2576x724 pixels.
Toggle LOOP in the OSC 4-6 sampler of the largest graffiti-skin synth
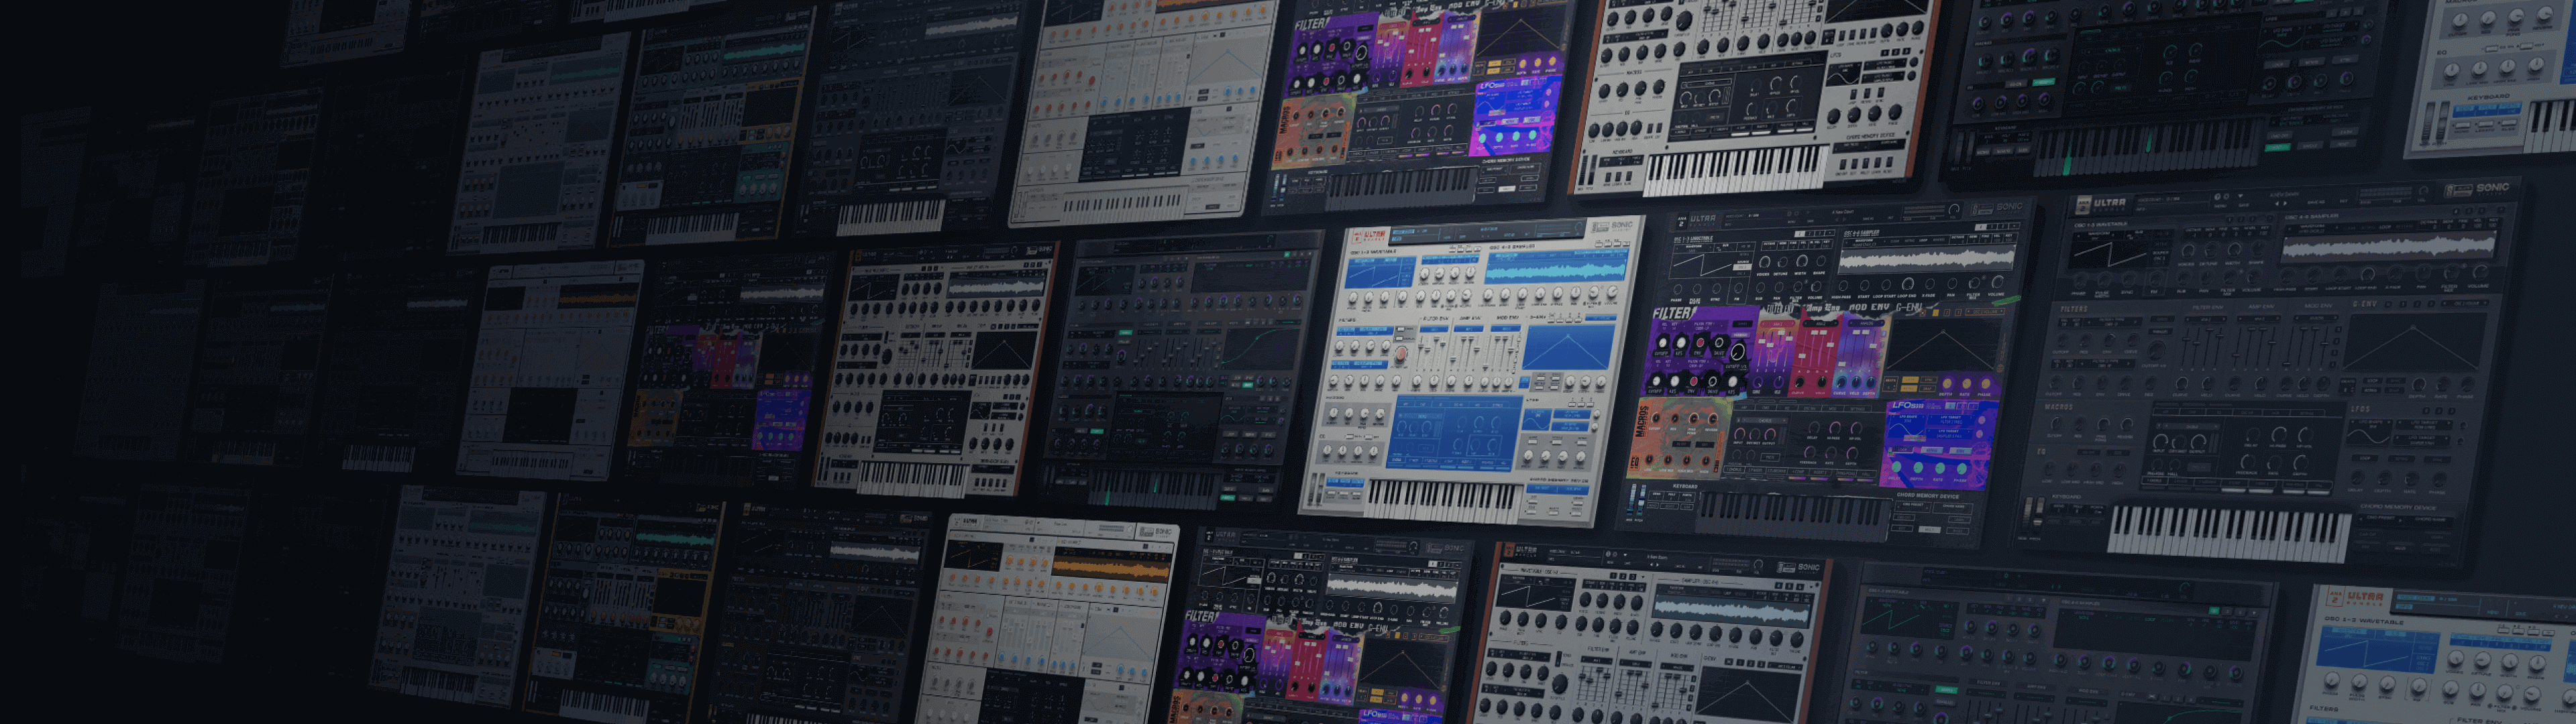click(x=1924, y=241)
